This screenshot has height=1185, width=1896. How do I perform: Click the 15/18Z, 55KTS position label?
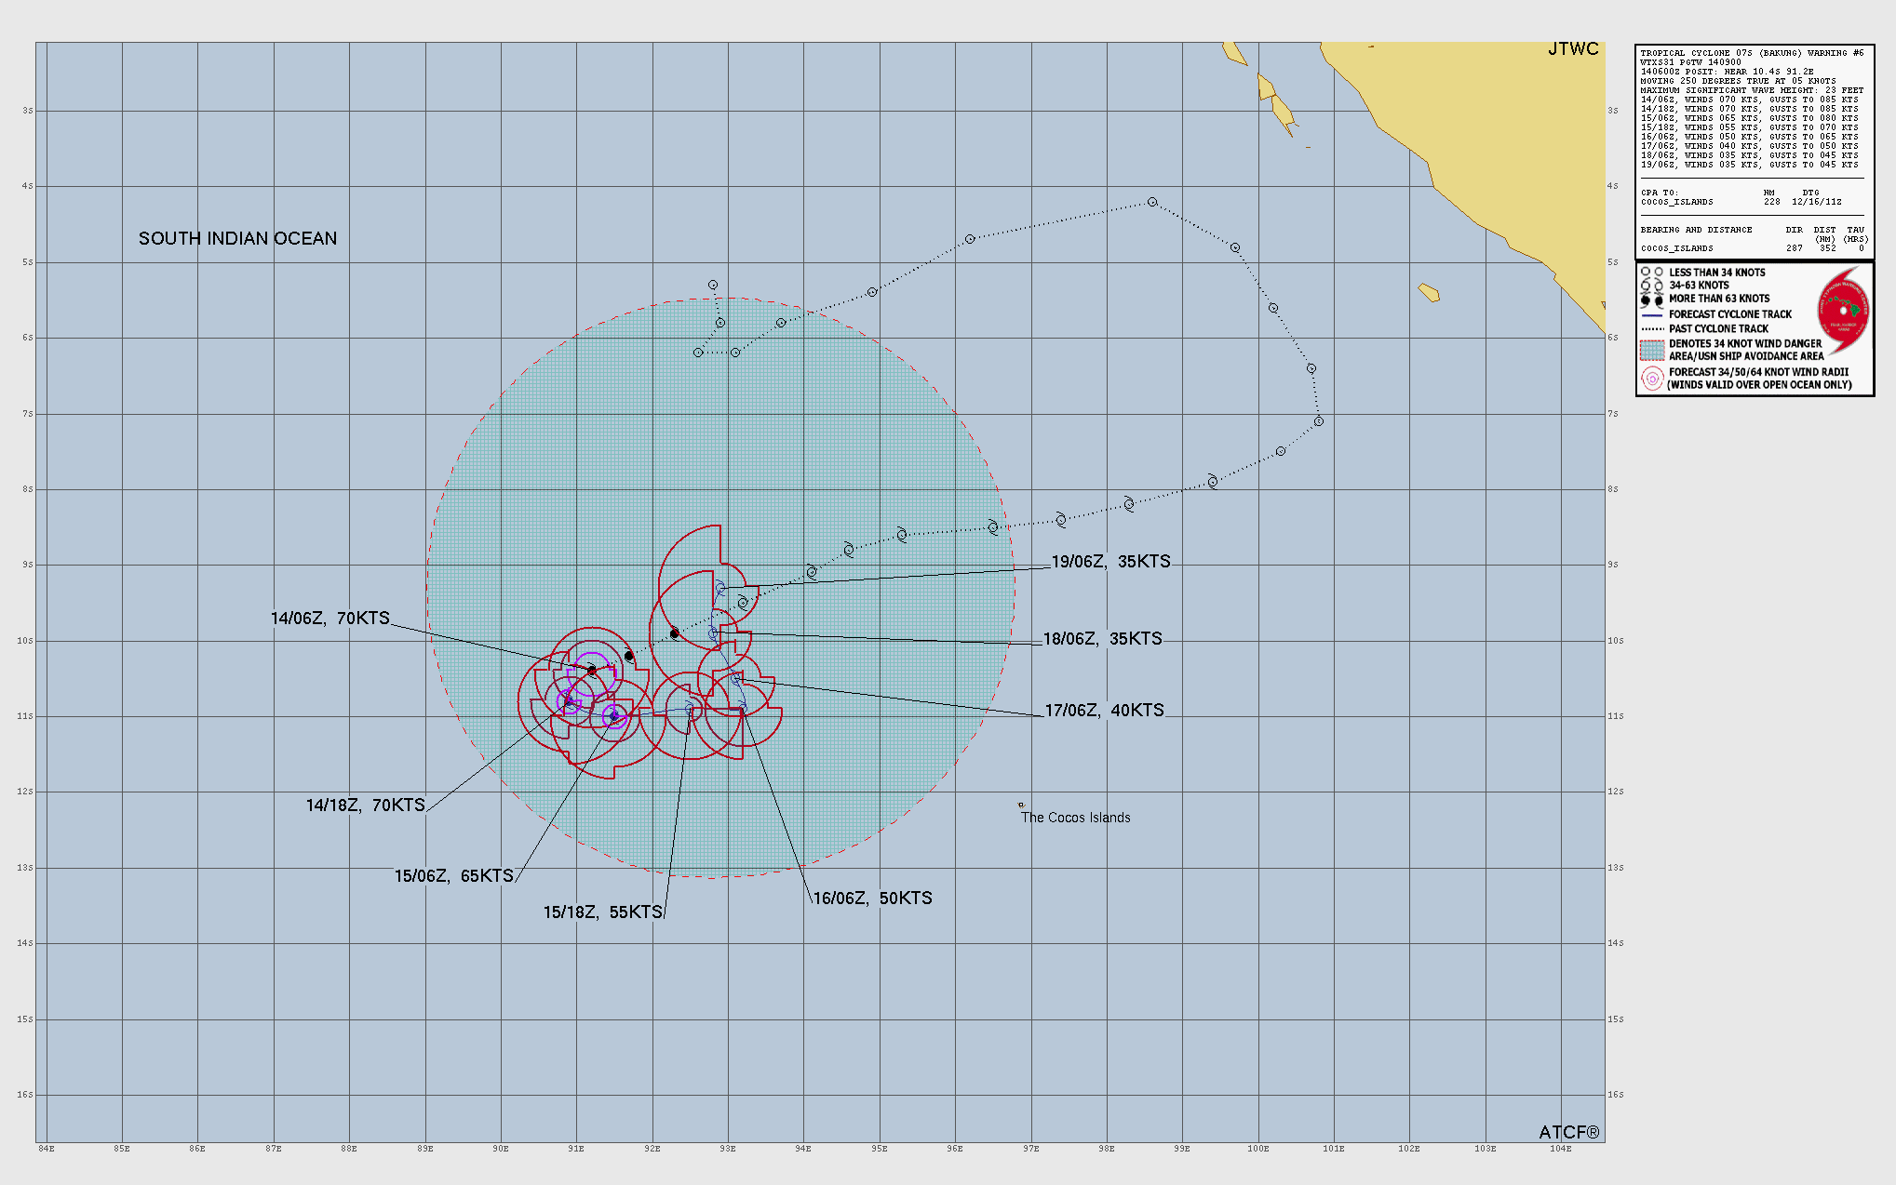click(x=602, y=912)
